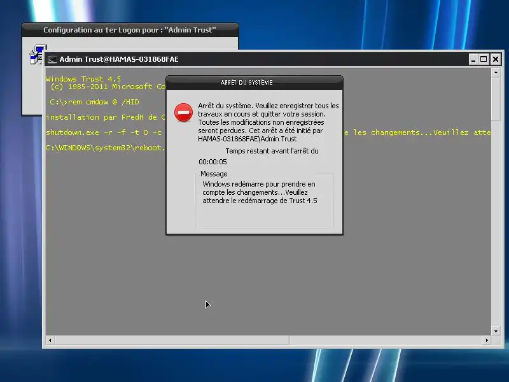Click the 'Windows redémarre pour prendre en' message text
509x382 pixels.
(x=259, y=184)
